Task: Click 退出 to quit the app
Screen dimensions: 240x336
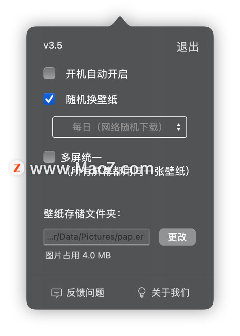Action: tap(188, 47)
